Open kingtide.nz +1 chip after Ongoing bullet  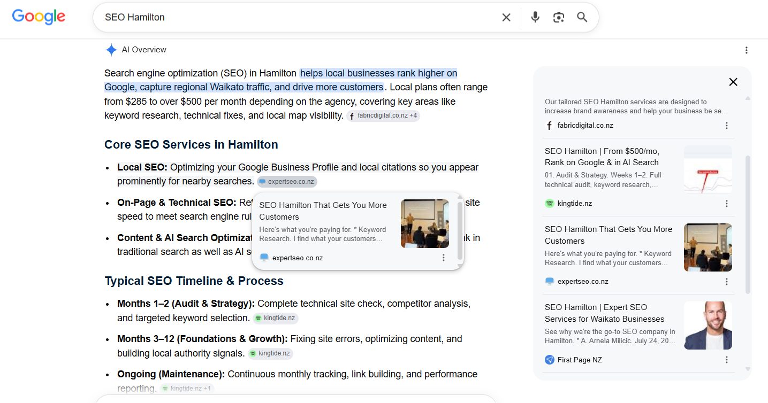point(187,389)
